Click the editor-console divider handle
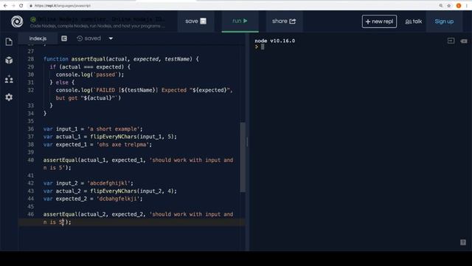The height and width of the screenshot is (266, 472). click(247, 142)
